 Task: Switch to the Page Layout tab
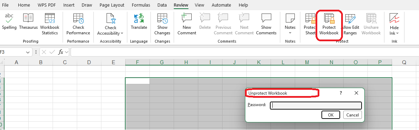coord(112,5)
